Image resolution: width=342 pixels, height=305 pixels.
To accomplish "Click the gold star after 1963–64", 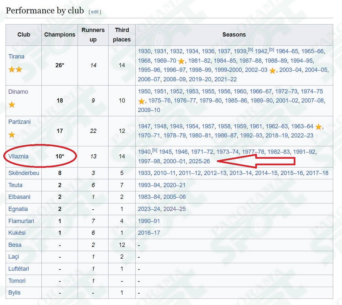I will coord(319,126).
